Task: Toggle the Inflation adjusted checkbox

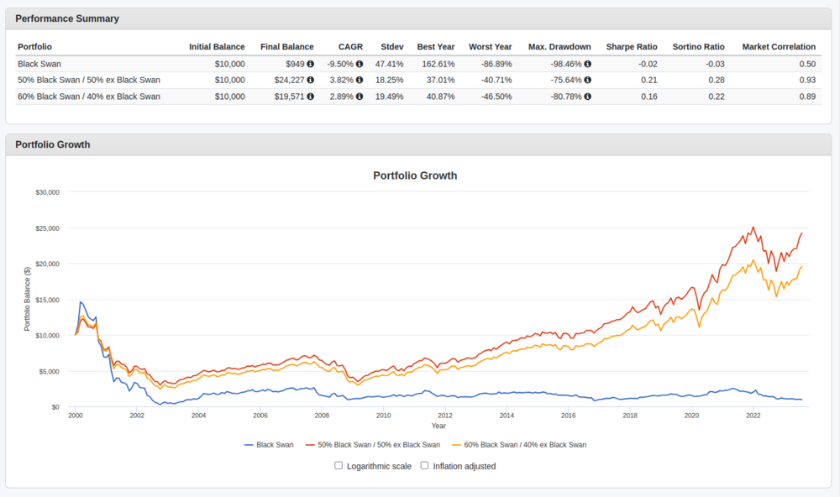Action: tap(425, 465)
